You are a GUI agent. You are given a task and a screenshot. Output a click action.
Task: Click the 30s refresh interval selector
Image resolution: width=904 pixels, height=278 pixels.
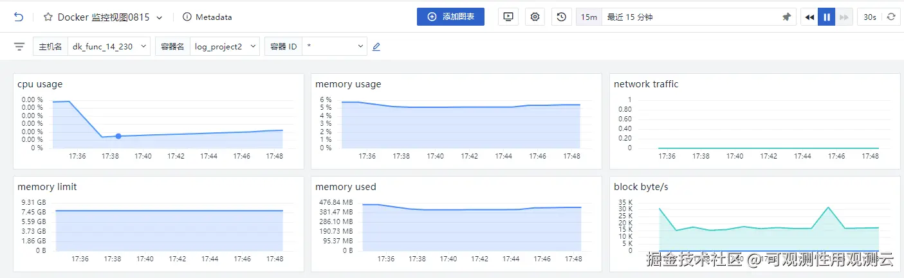click(870, 17)
